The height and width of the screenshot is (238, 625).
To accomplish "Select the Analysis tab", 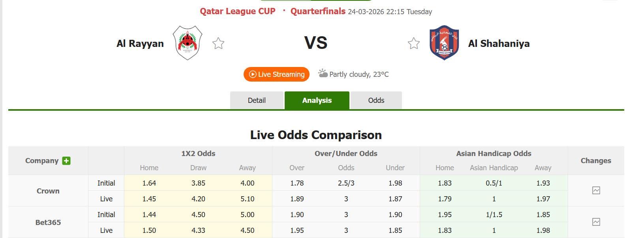I will pos(317,100).
